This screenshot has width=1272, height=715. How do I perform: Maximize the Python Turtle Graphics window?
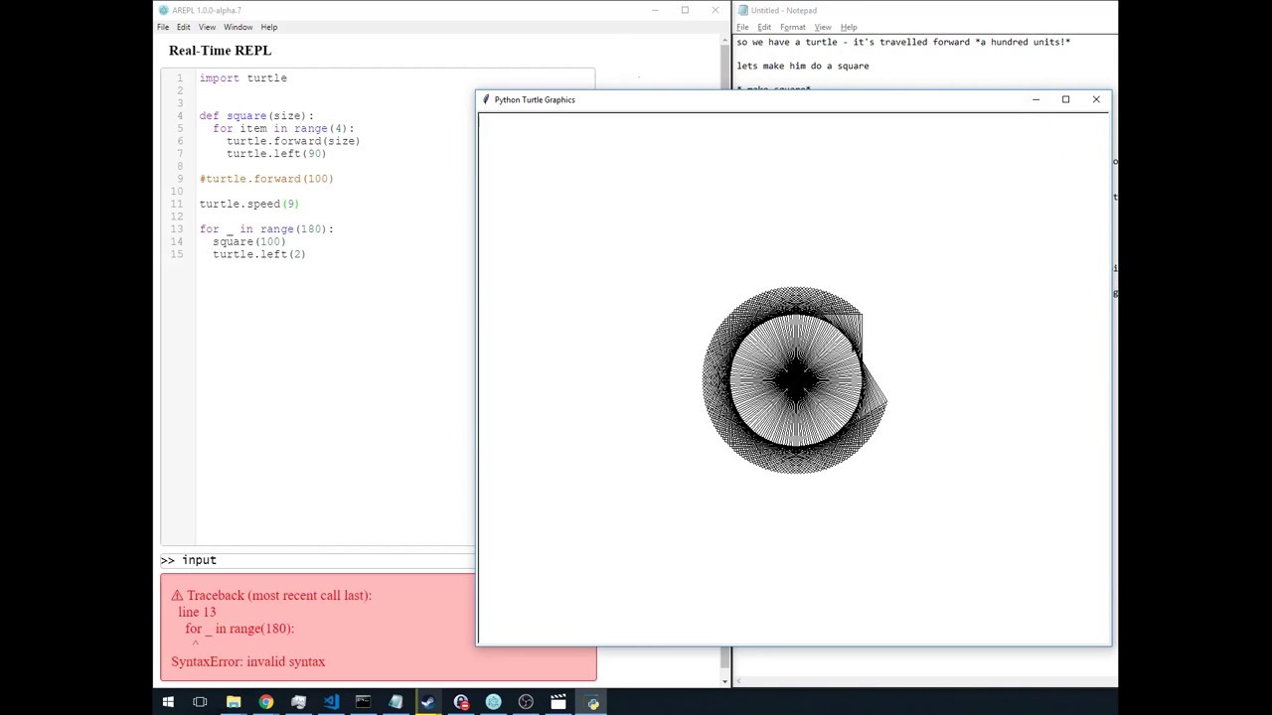point(1065,99)
